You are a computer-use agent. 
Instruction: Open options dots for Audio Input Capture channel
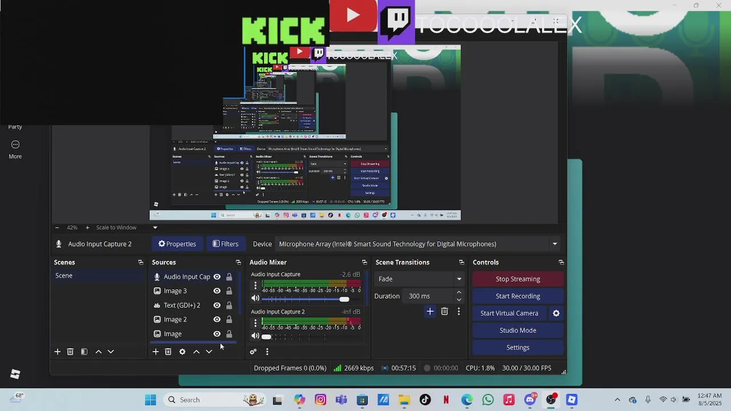tap(255, 285)
